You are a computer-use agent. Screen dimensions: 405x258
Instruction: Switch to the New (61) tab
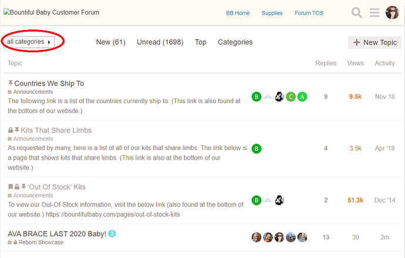tap(111, 42)
